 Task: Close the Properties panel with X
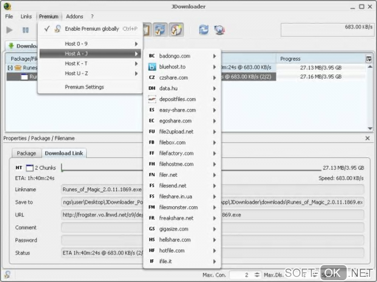click(x=367, y=138)
